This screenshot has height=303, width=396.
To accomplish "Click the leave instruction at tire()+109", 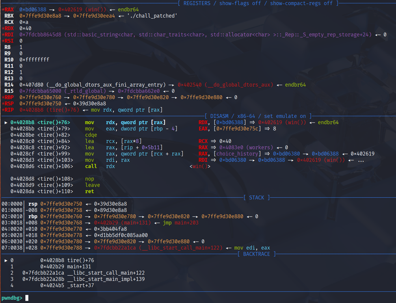I will pyautogui.click(x=92, y=185).
